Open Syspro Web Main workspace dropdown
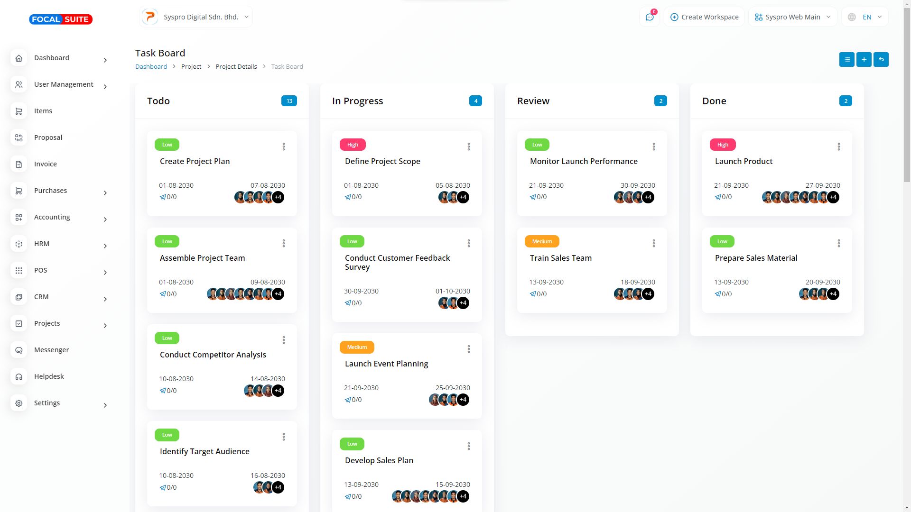The width and height of the screenshot is (911, 512). 792,17
